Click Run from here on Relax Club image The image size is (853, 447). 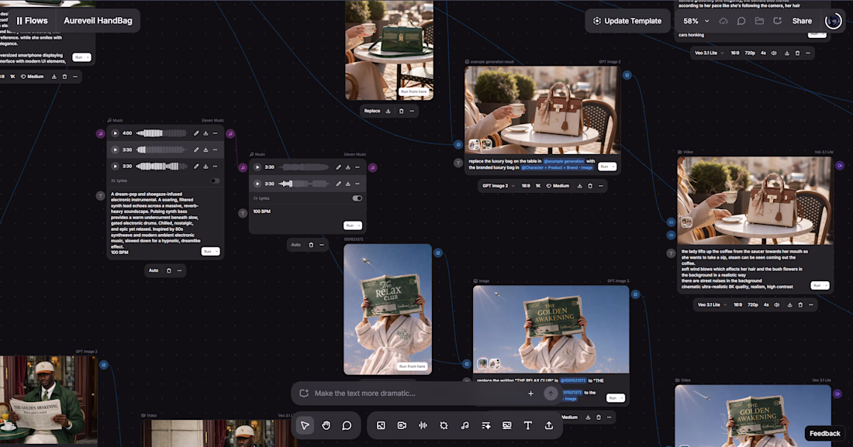pos(413,366)
